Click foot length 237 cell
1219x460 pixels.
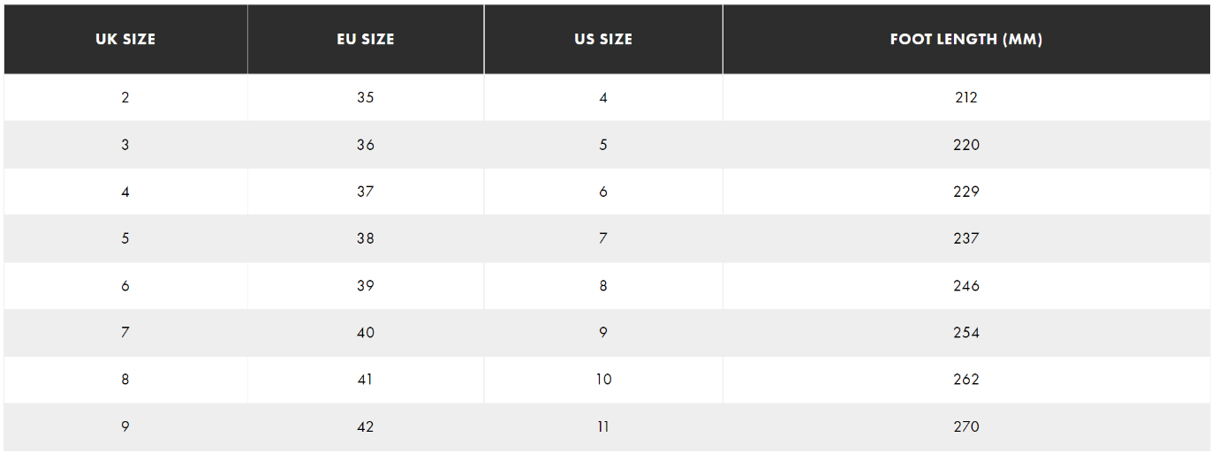pyautogui.click(x=966, y=238)
